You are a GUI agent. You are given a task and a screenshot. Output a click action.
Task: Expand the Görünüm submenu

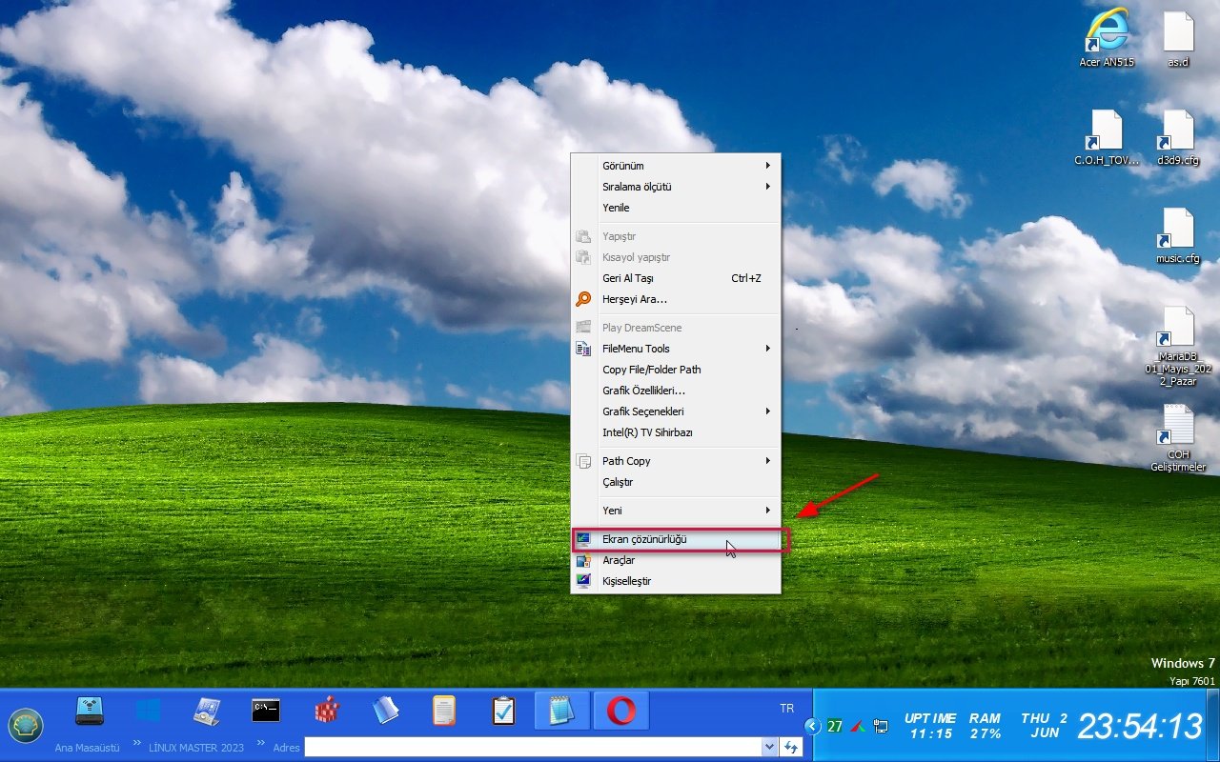point(676,166)
